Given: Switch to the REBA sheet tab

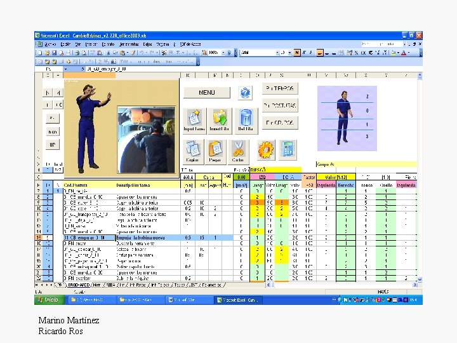Looking at the screenshot, I should 110,285.
